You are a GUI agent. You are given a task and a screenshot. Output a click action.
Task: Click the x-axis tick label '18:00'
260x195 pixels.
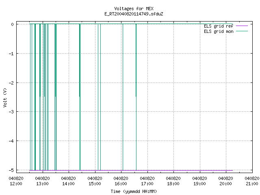point(173,184)
